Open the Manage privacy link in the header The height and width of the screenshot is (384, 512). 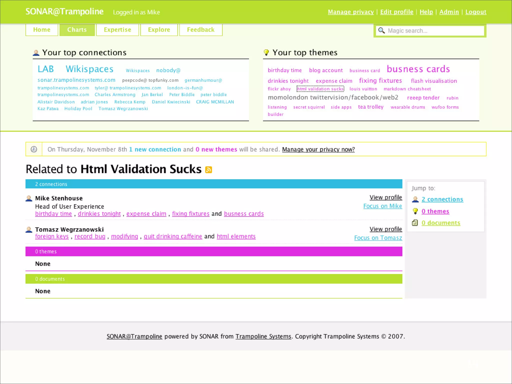coord(351,12)
